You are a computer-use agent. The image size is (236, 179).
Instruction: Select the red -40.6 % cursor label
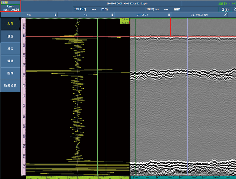[x=125, y=22]
